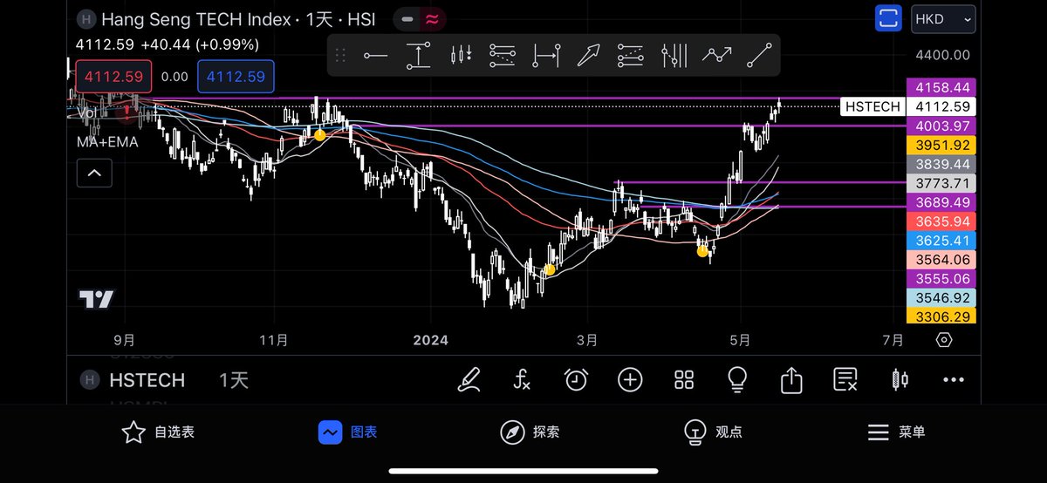Click the 3773.71 price label
The width and height of the screenshot is (1047, 483).
[941, 183]
